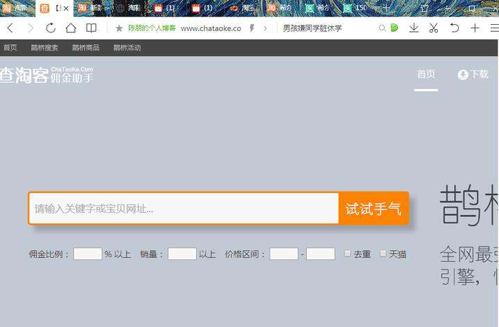Click the magnifier search icon

point(382,28)
